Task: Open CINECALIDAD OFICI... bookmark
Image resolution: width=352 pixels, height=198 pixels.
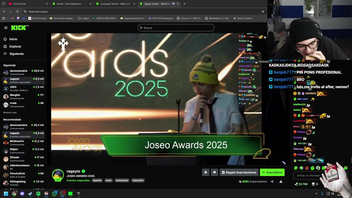Action: tap(105, 18)
